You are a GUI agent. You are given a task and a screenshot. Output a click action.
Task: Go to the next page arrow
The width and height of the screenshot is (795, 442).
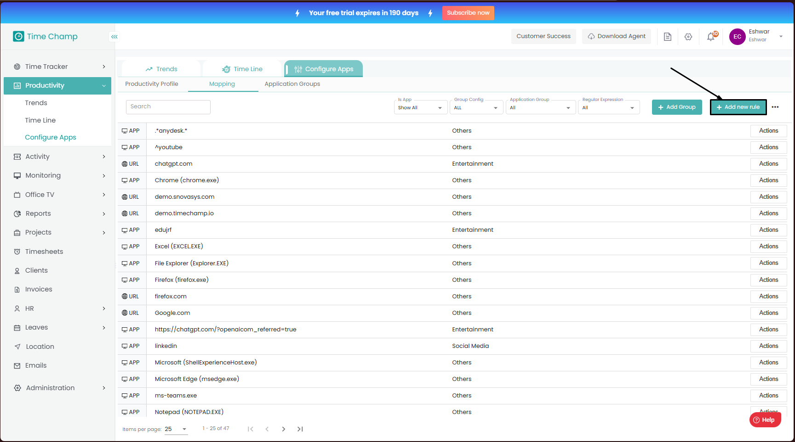(x=284, y=429)
